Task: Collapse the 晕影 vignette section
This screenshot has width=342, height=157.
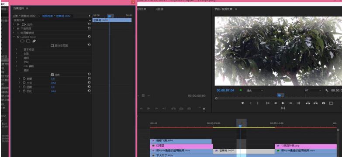Action: (x=17, y=70)
